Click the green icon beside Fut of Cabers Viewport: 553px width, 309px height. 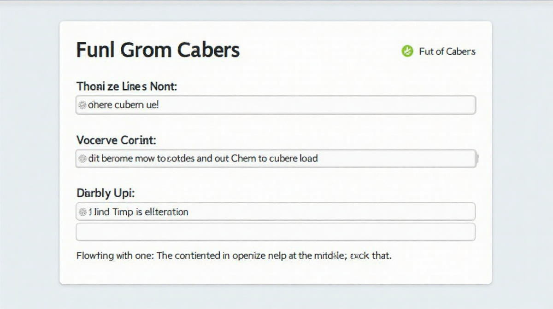[x=407, y=51]
